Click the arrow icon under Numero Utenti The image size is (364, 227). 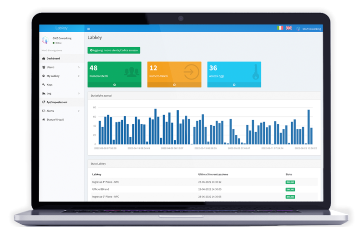pos(115,85)
